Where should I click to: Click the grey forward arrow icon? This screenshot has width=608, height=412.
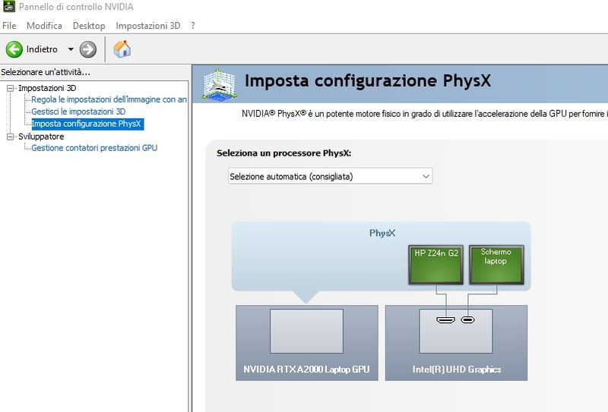88,49
